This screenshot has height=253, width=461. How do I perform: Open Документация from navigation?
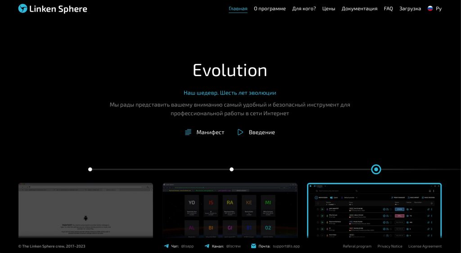pos(359,9)
